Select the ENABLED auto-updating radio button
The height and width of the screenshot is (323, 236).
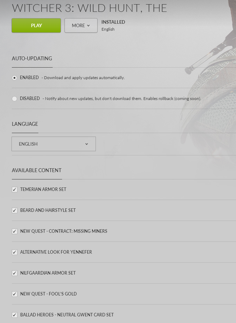14,78
